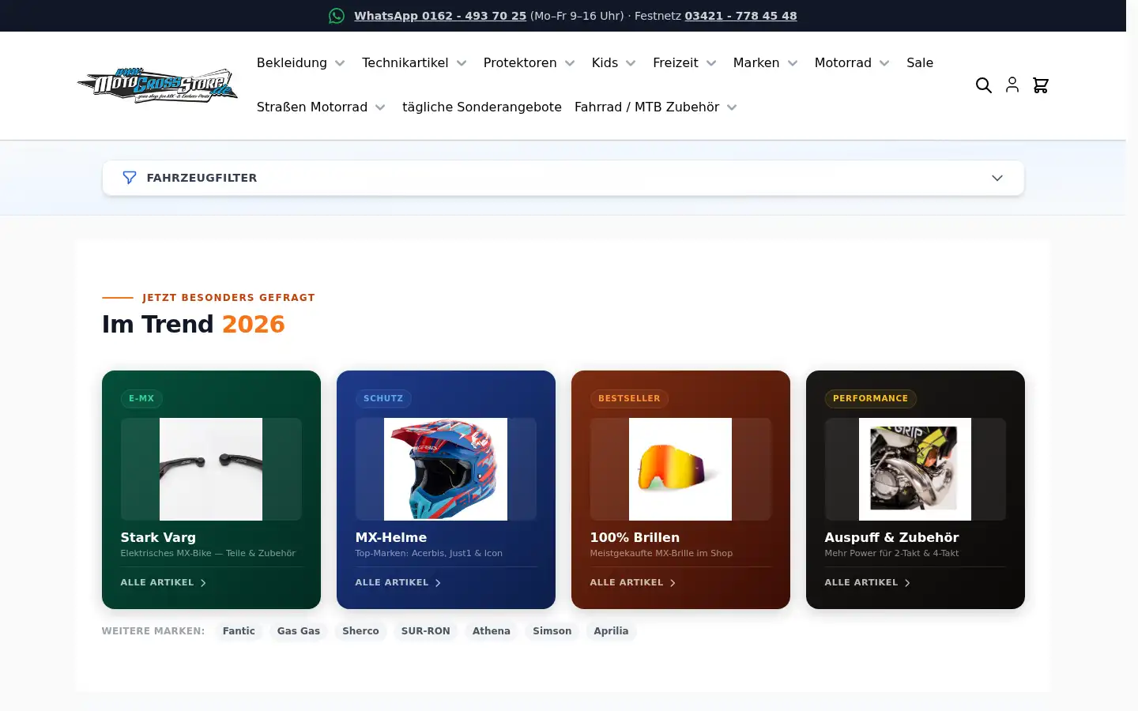Viewport: 1138px width, 711px height.
Task: Expand the Freizeit menu chevron
Action: tap(711, 63)
